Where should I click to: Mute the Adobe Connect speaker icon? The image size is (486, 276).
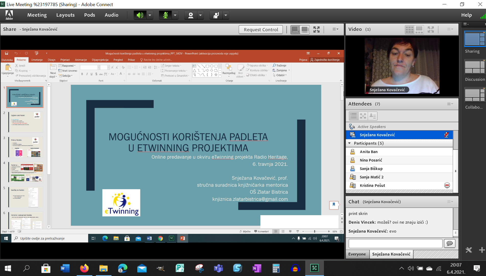click(140, 15)
